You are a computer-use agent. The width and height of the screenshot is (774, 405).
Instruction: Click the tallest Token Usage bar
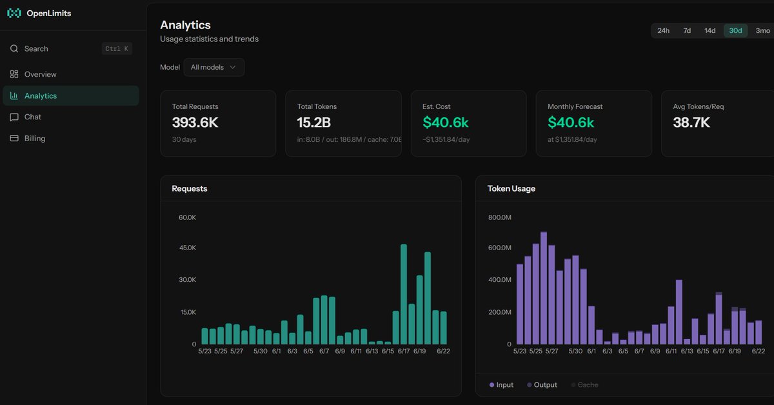point(544,288)
